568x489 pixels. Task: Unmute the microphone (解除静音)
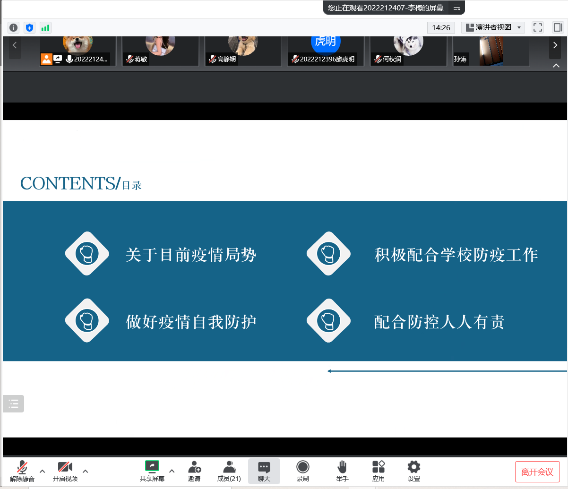click(22, 471)
